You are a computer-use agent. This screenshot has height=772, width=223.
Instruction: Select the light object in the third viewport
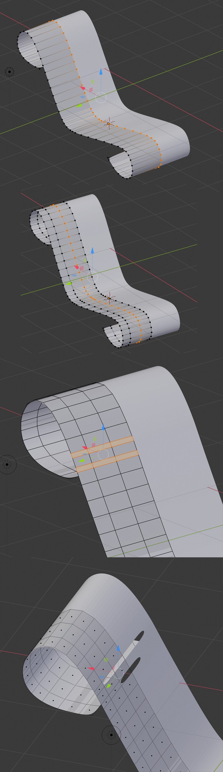click(x=7, y=465)
